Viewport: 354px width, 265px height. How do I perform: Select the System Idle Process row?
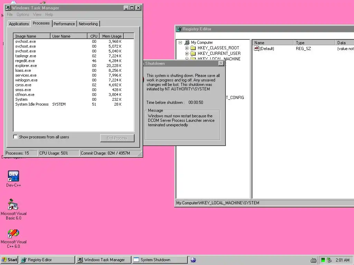coord(73,104)
